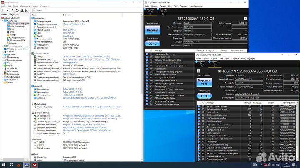This screenshot has width=300, height=168.
Task: Open taskbar search
Action: [11, 165]
